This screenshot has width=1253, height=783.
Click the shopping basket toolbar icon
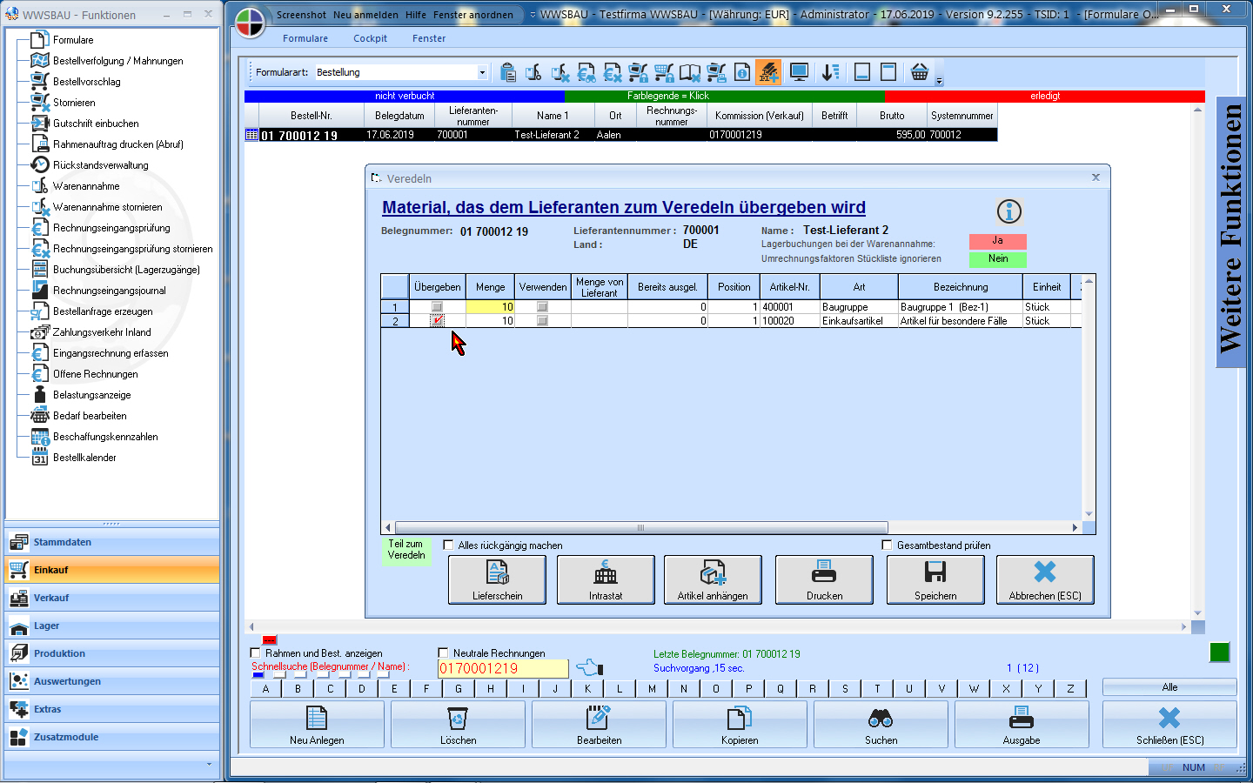point(919,72)
